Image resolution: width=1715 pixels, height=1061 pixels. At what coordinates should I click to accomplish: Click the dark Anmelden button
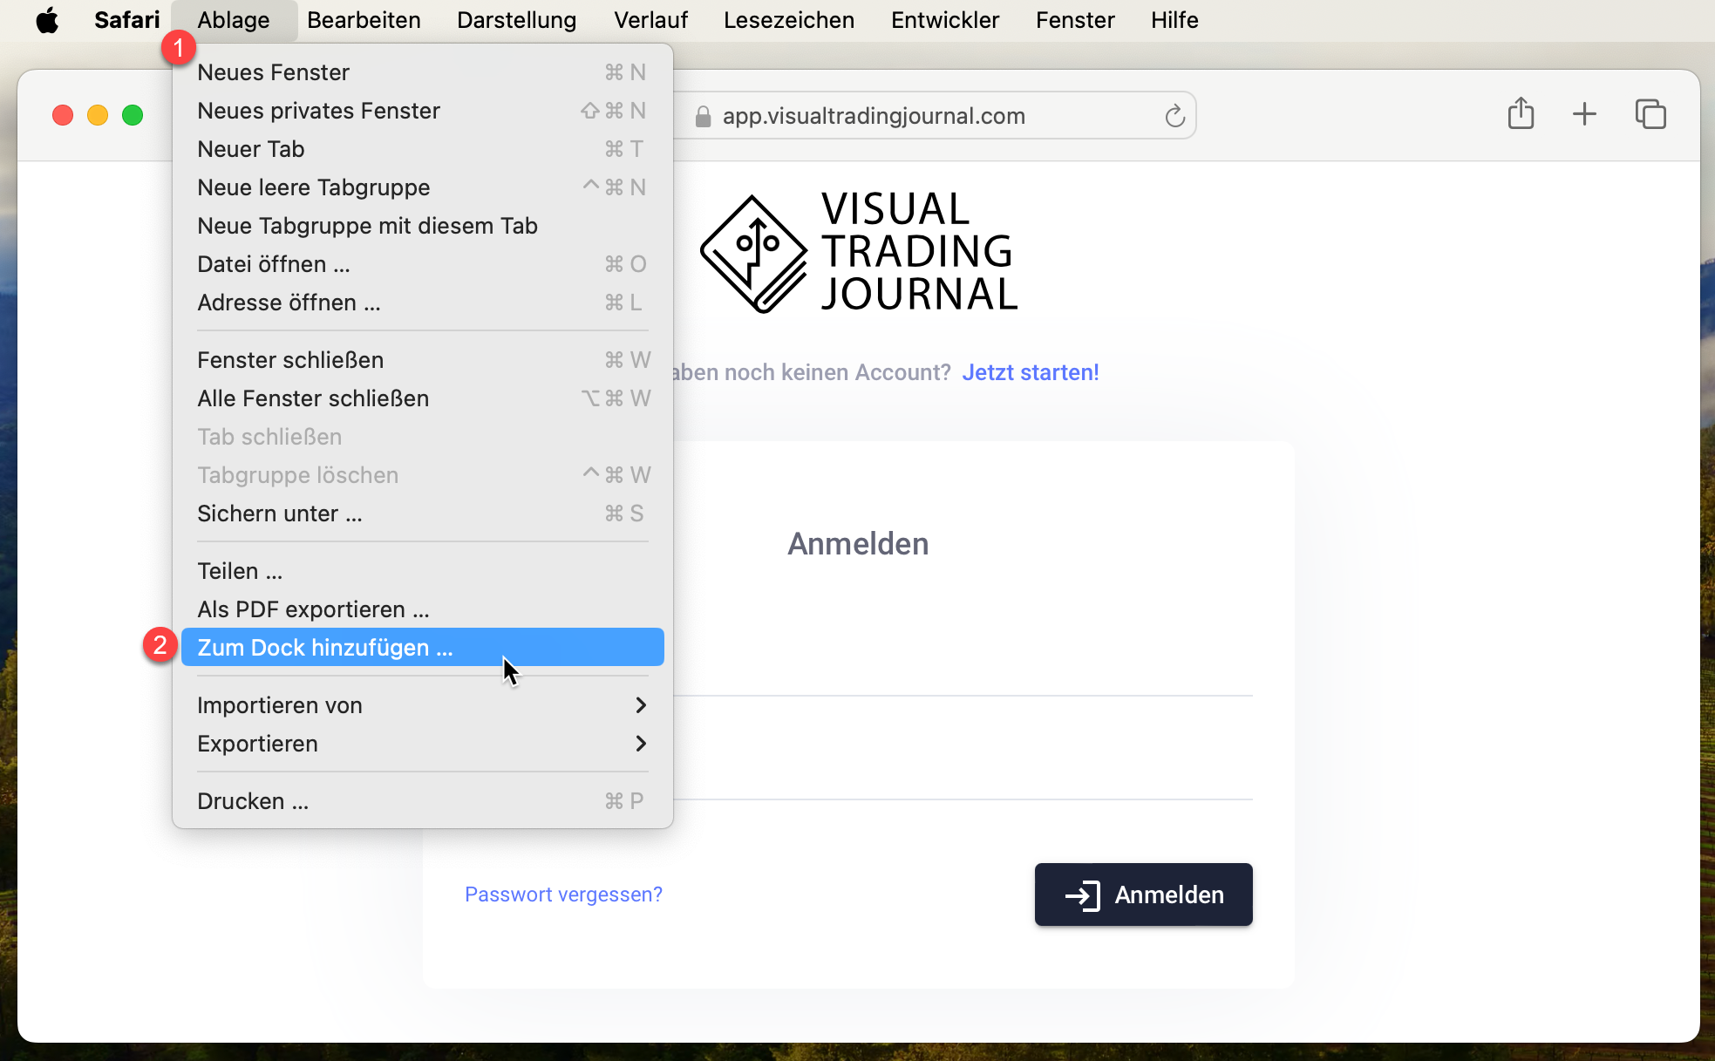click(x=1143, y=894)
